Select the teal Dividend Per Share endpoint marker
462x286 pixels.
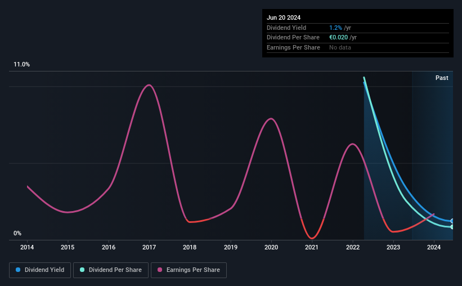[x=452, y=227]
